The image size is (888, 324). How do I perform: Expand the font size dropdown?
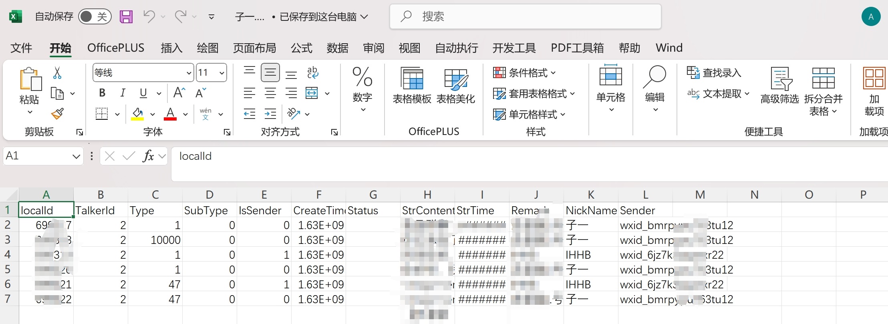point(221,73)
